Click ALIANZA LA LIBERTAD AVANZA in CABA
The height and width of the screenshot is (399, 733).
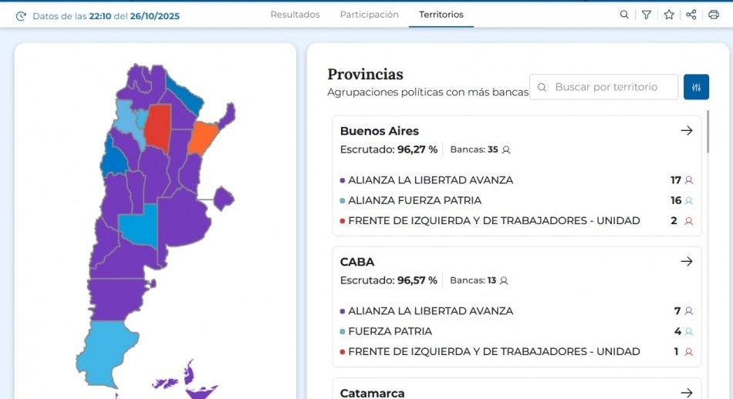(431, 310)
